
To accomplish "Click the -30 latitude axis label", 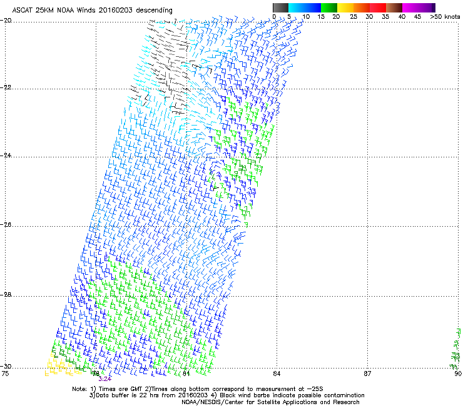I will point(6,366).
